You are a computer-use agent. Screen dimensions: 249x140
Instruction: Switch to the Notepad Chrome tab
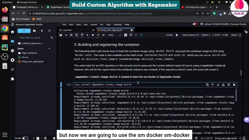[28, 7]
